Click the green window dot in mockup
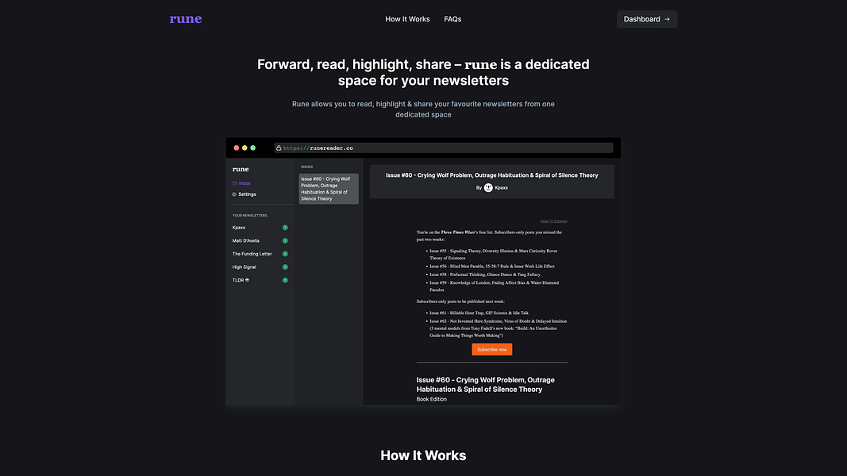The image size is (847, 476). tap(252, 148)
